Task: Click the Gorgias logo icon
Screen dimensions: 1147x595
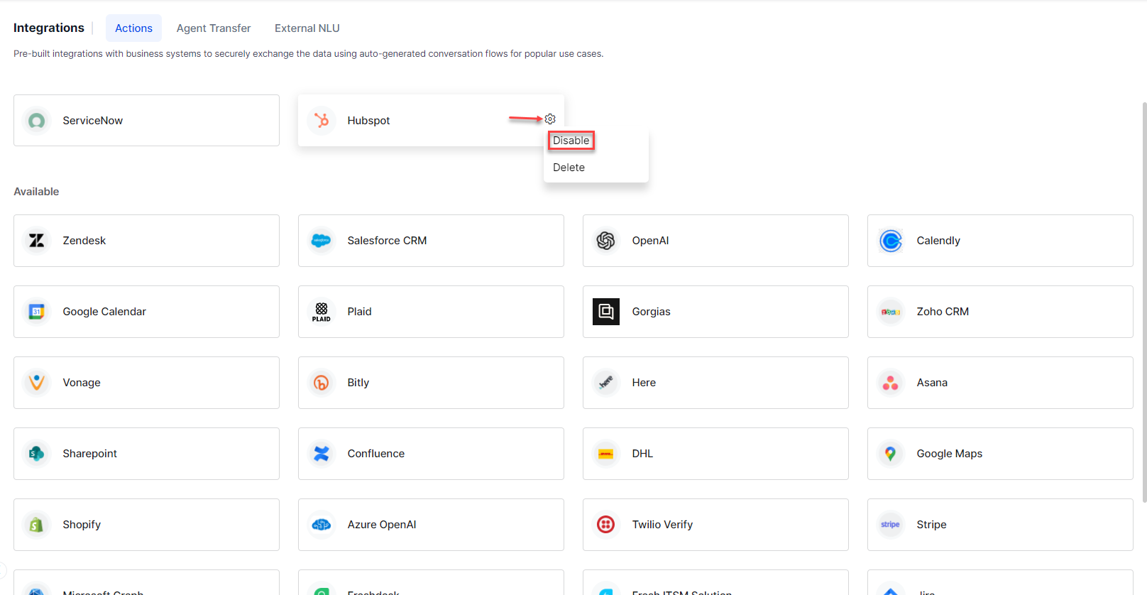Action: (x=606, y=312)
